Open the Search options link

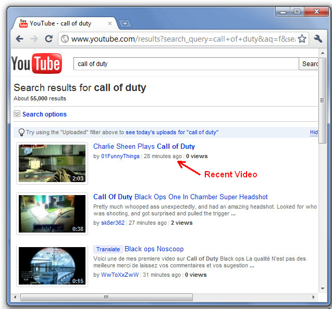click(44, 114)
